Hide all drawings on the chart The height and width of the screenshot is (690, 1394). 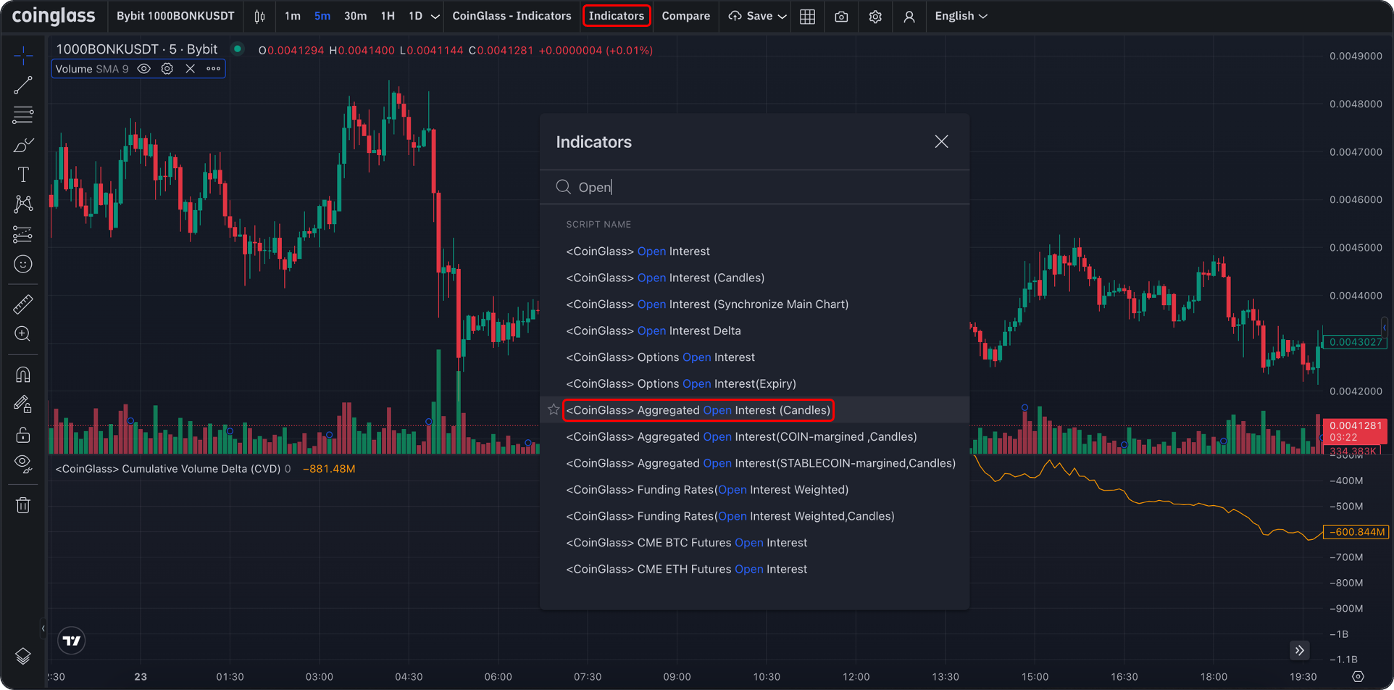23,464
